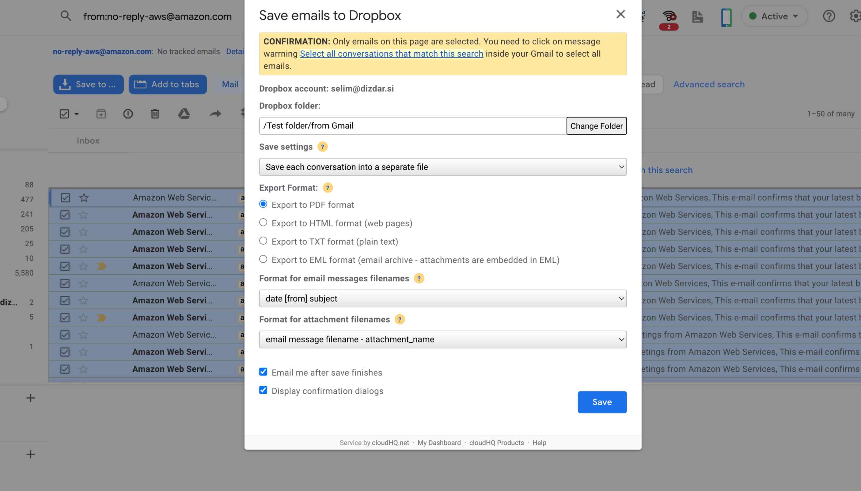
Task: Click Save to ... button
Action: point(89,84)
